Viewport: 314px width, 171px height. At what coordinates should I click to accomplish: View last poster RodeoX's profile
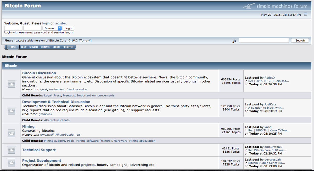[x=270, y=78]
